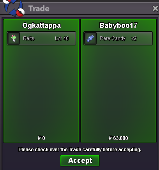This screenshot has width=159, height=170.
Task: Select the Rare Candy x2 trade row
Action: [x=118, y=38]
